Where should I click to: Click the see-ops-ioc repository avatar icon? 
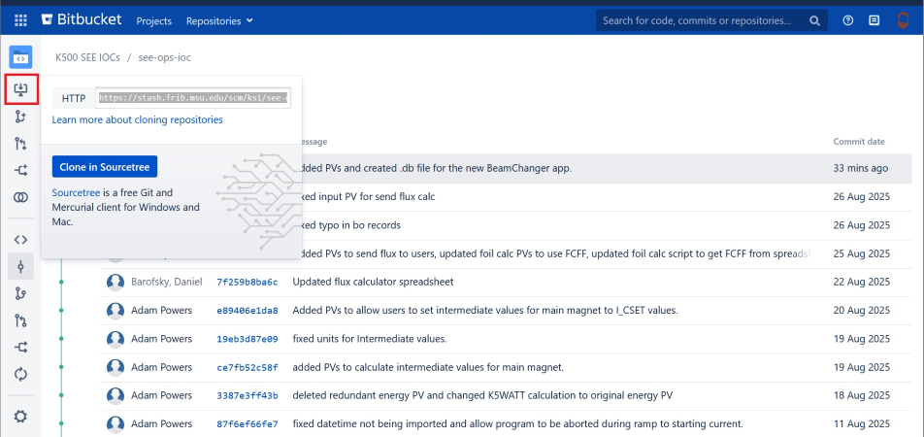click(20, 57)
